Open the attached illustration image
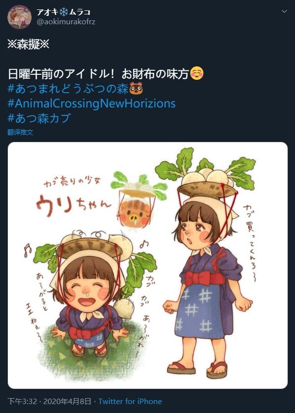This screenshot has width=295, height=413. 147,265
